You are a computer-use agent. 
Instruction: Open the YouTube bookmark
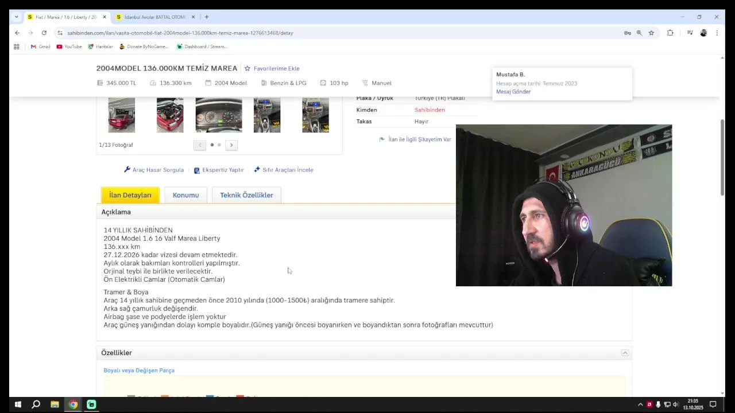69,46
